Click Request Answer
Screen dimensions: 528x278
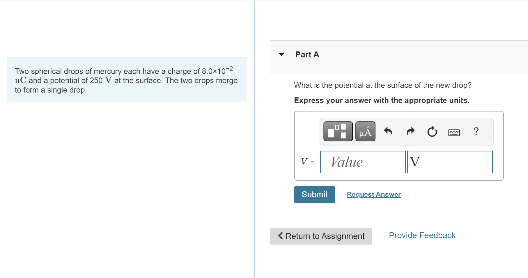pos(373,194)
